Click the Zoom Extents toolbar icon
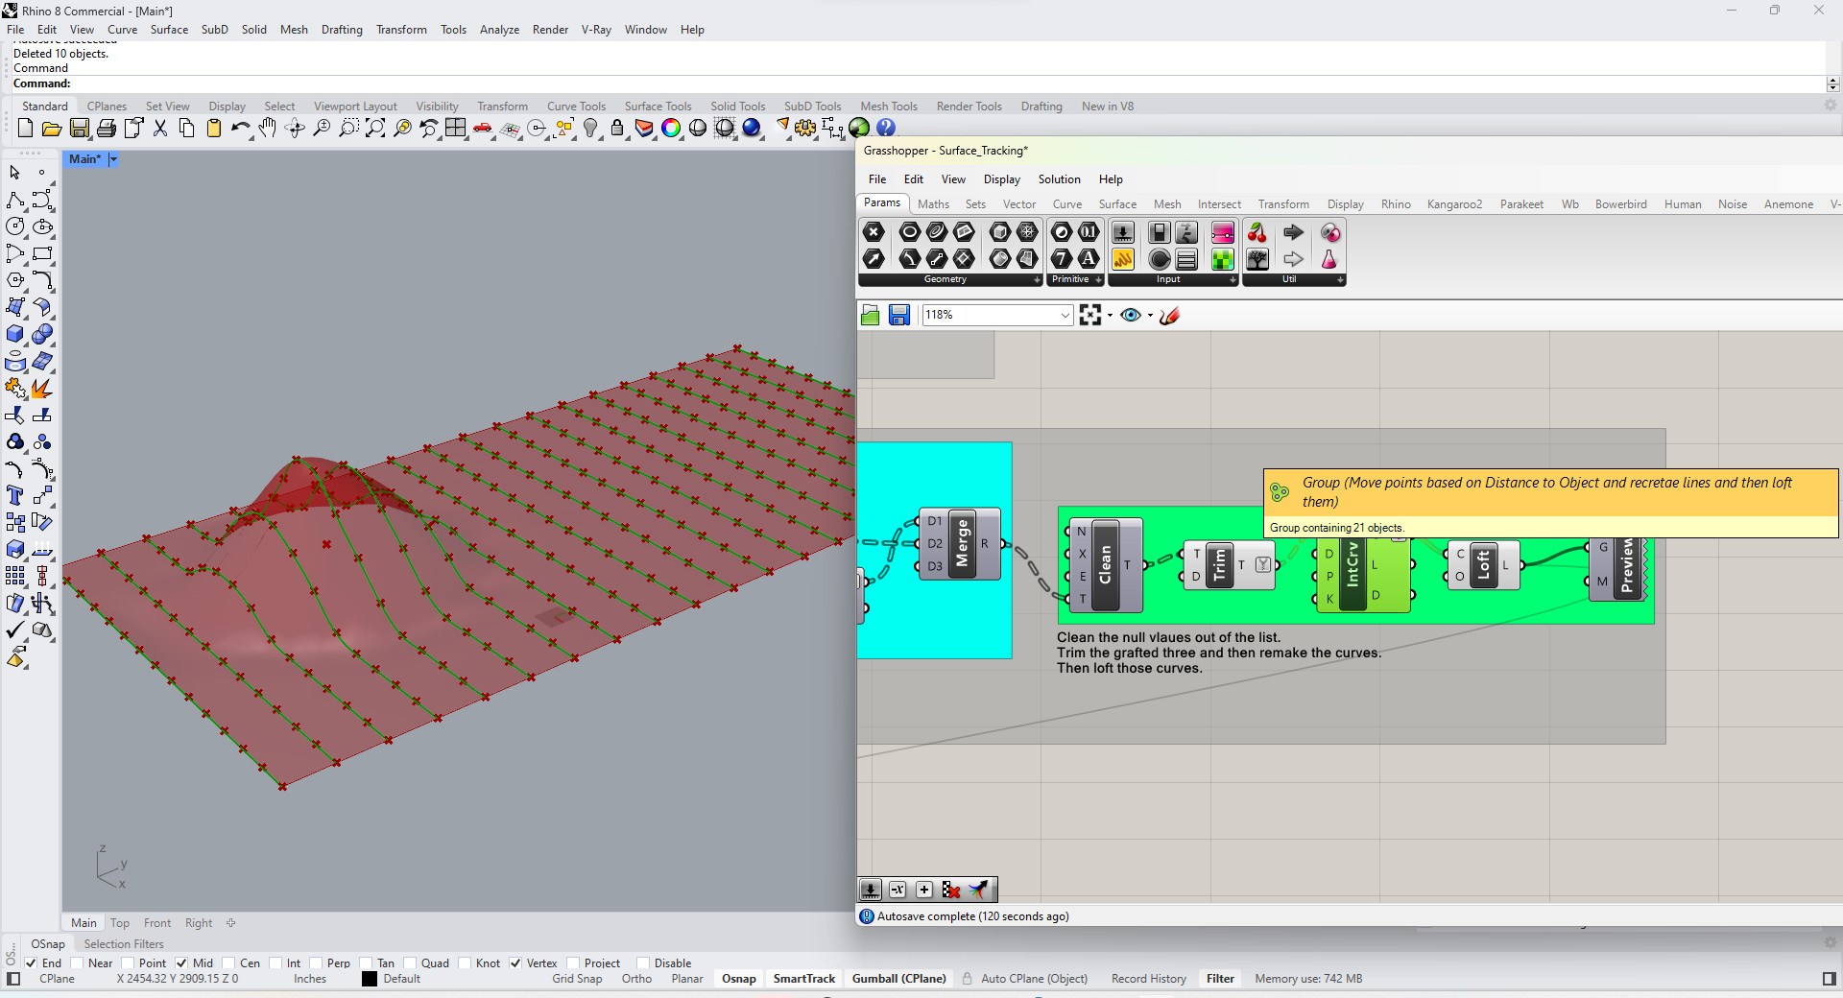Screen dimensions: 1843x998 pyautogui.click(x=375, y=129)
